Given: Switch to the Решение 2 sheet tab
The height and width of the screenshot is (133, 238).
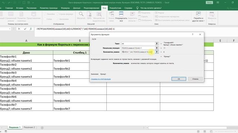Looking at the screenshot, I should click(29, 127).
